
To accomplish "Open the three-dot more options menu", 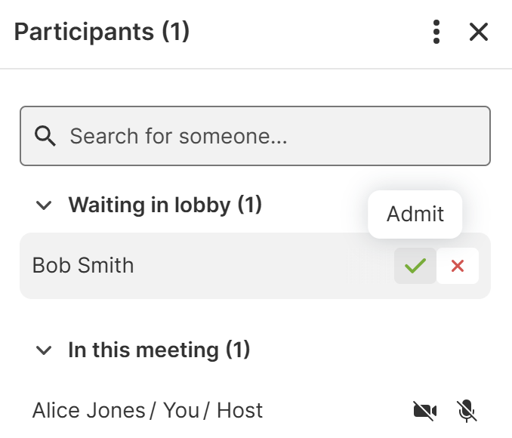I will tap(436, 32).
